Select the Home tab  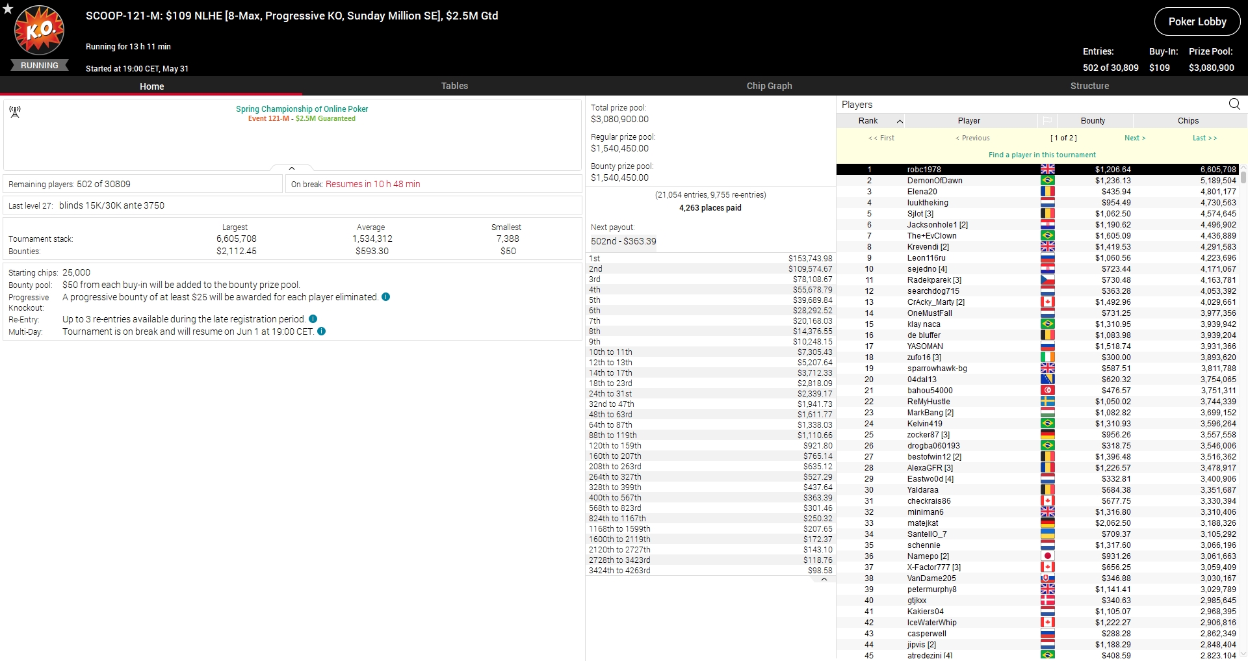(x=151, y=86)
